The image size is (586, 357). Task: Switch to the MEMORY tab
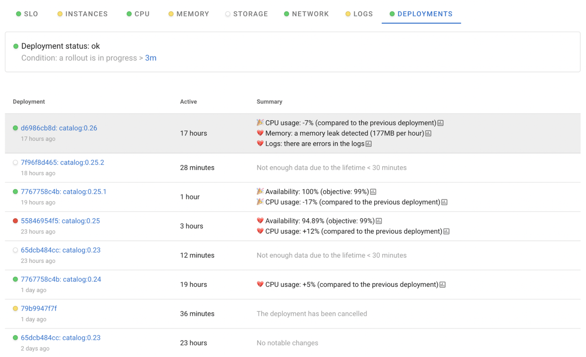(193, 14)
